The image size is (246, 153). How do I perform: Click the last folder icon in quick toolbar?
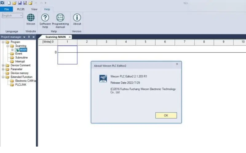(30, 3)
